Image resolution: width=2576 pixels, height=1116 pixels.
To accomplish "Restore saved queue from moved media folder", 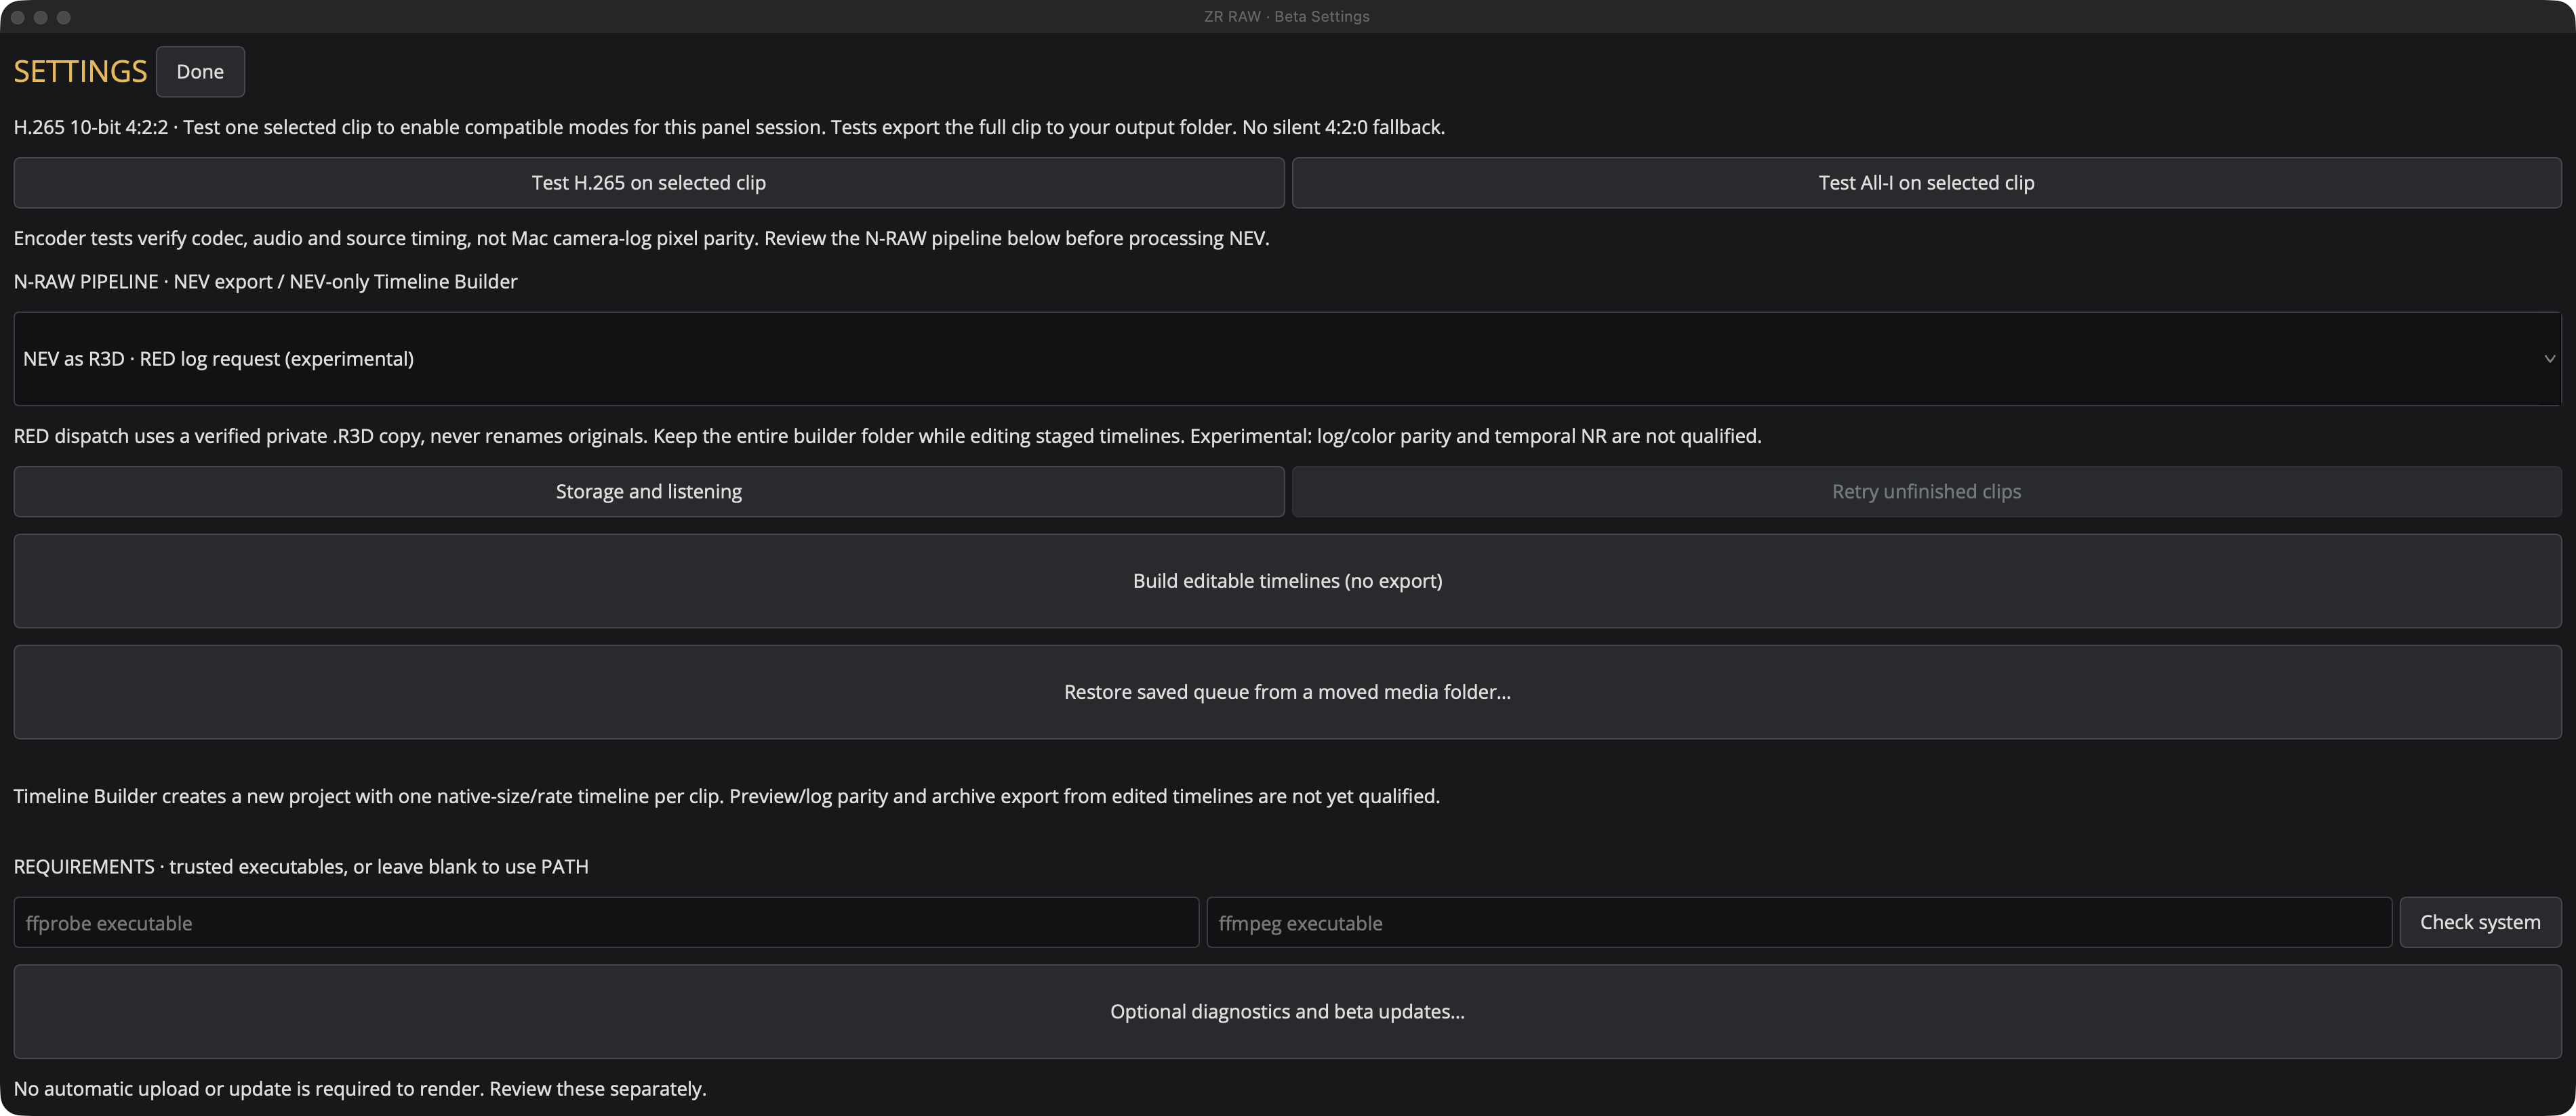I will tap(1287, 691).
